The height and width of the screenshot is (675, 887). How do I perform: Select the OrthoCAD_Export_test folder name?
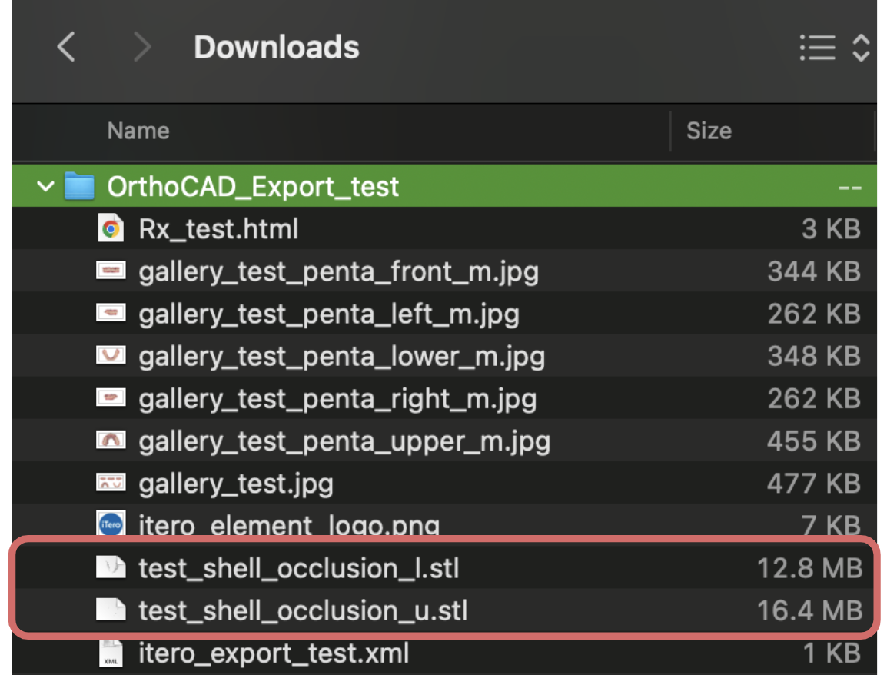253,187
